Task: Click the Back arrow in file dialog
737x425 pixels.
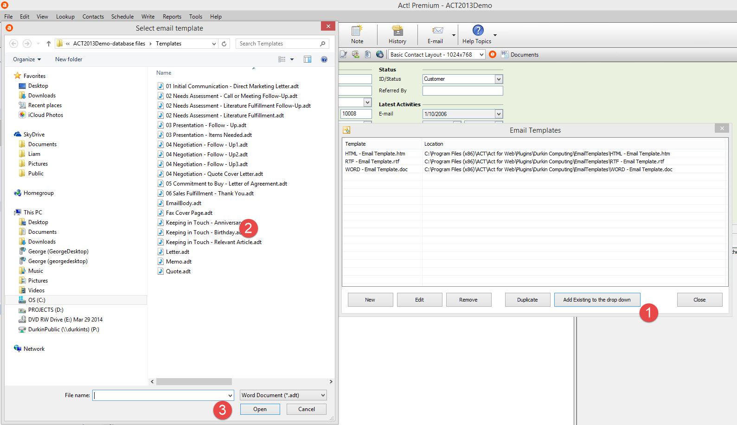Action: coord(14,44)
